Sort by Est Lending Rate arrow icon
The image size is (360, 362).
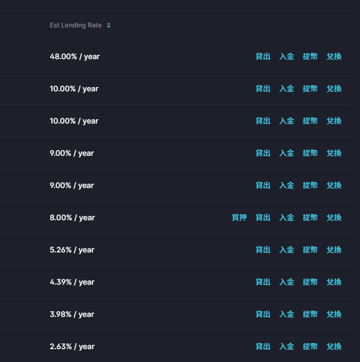[x=109, y=25]
